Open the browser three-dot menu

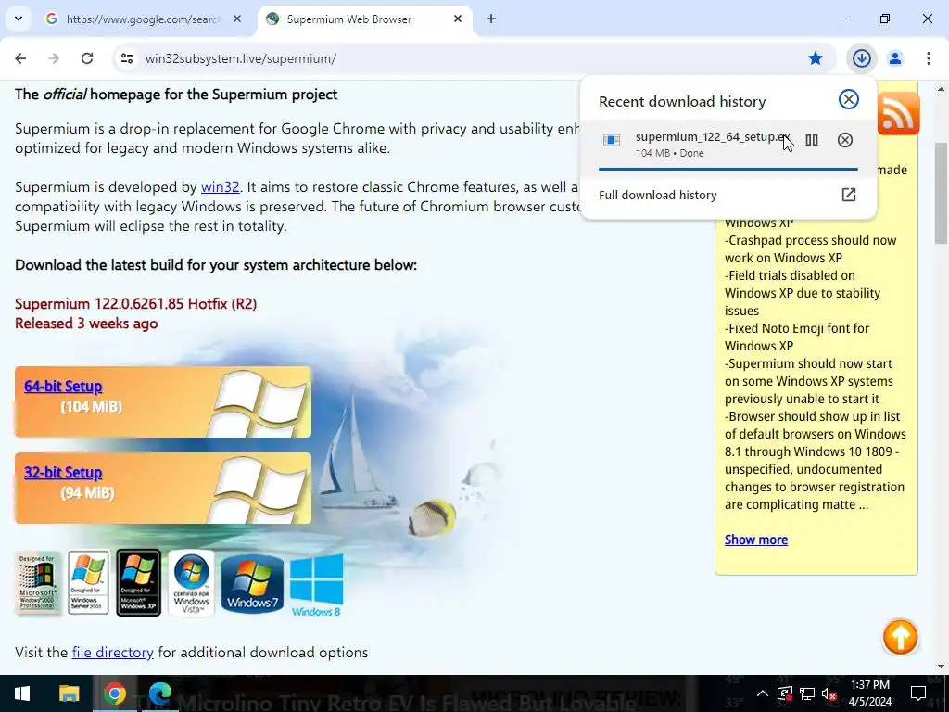pos(929,58)
